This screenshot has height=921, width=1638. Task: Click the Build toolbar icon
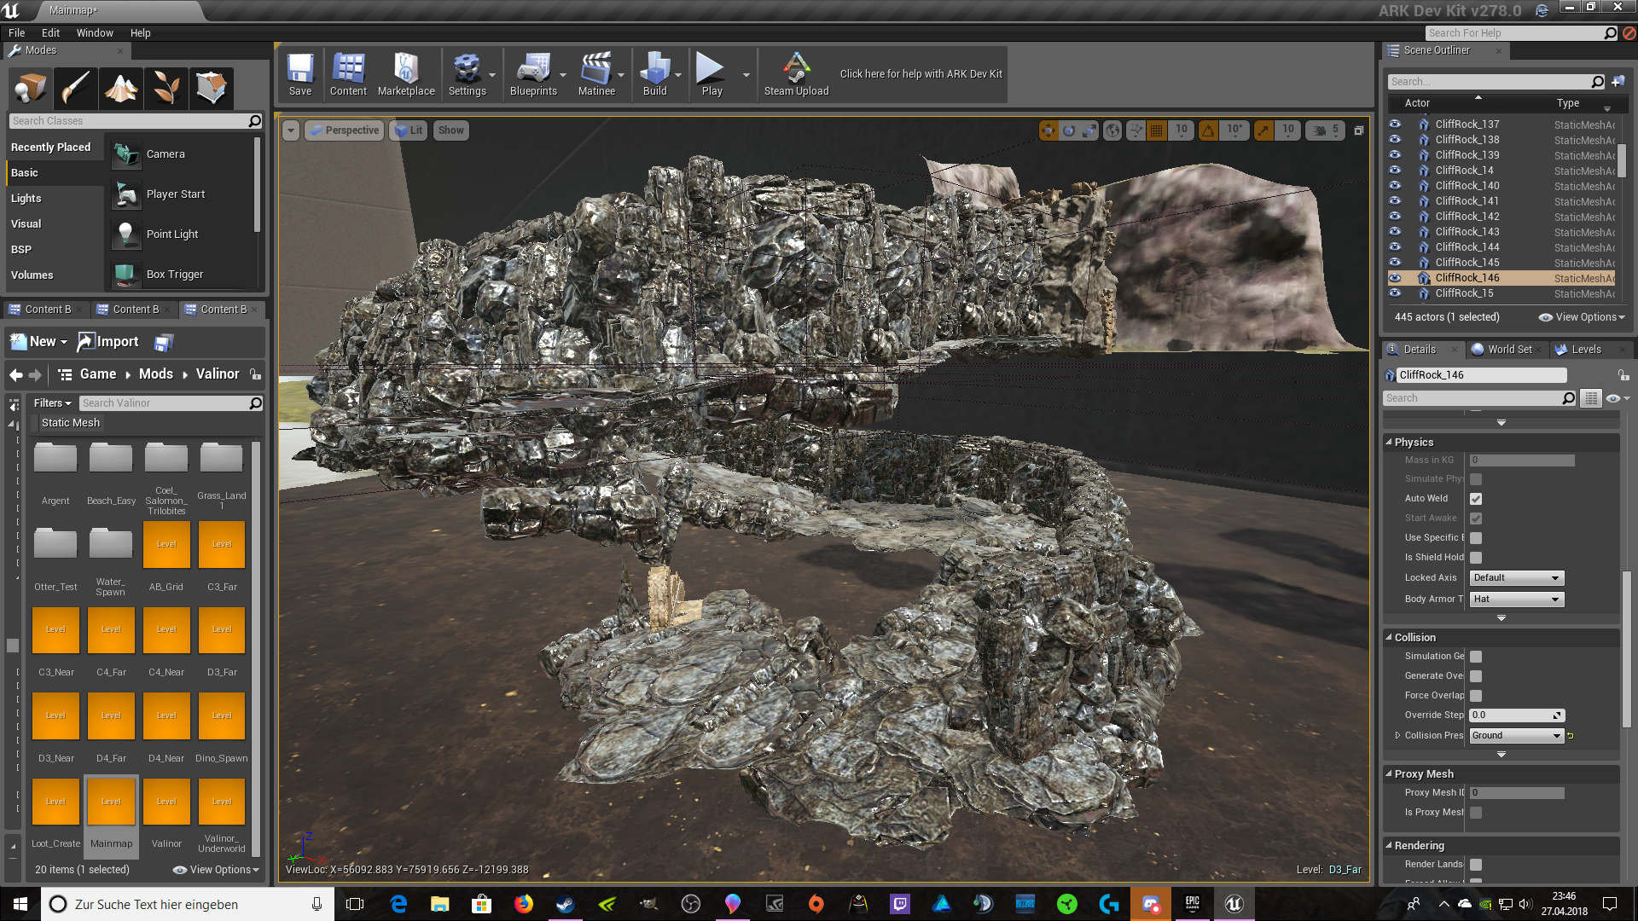pyautogui.click(x=654, y=74)
